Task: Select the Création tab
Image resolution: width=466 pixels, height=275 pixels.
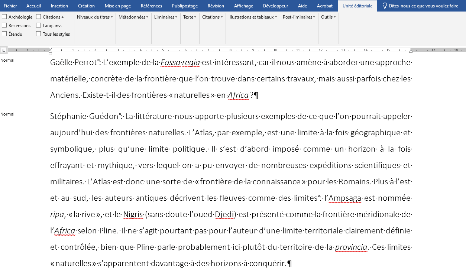Action: (x=87, y=6)
